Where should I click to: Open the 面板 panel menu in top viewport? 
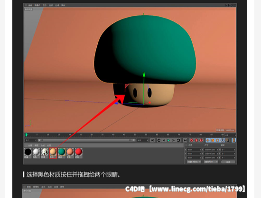(x=63, y=5)
